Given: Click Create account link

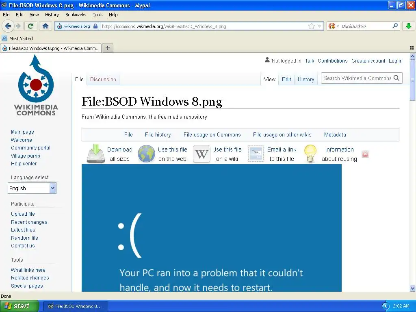Looking at the screenshot, I should click(368, 61).
